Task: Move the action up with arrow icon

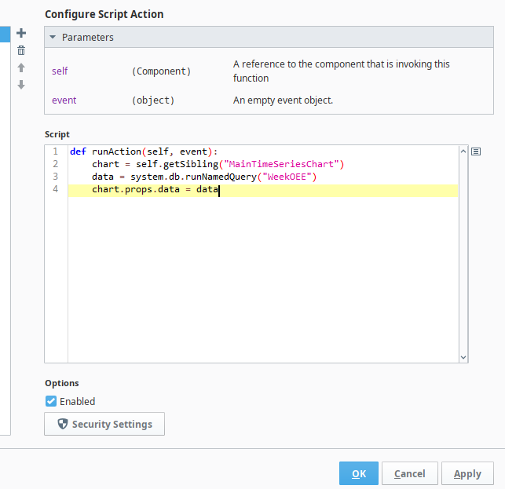Action: [x=21, y=68]
